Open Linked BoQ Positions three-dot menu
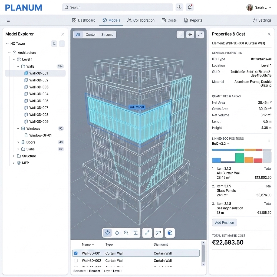This screenshot has width=277, height=277. [269, 140]
